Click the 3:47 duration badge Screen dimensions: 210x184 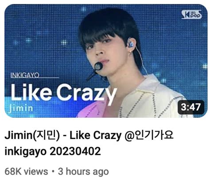191,107
